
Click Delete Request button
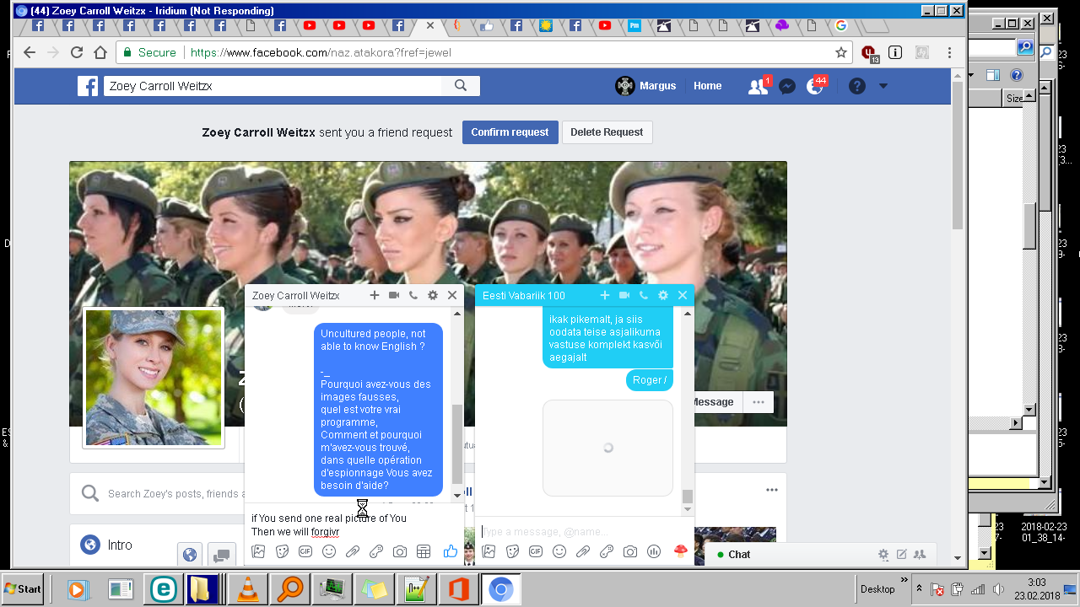point(607,132)
